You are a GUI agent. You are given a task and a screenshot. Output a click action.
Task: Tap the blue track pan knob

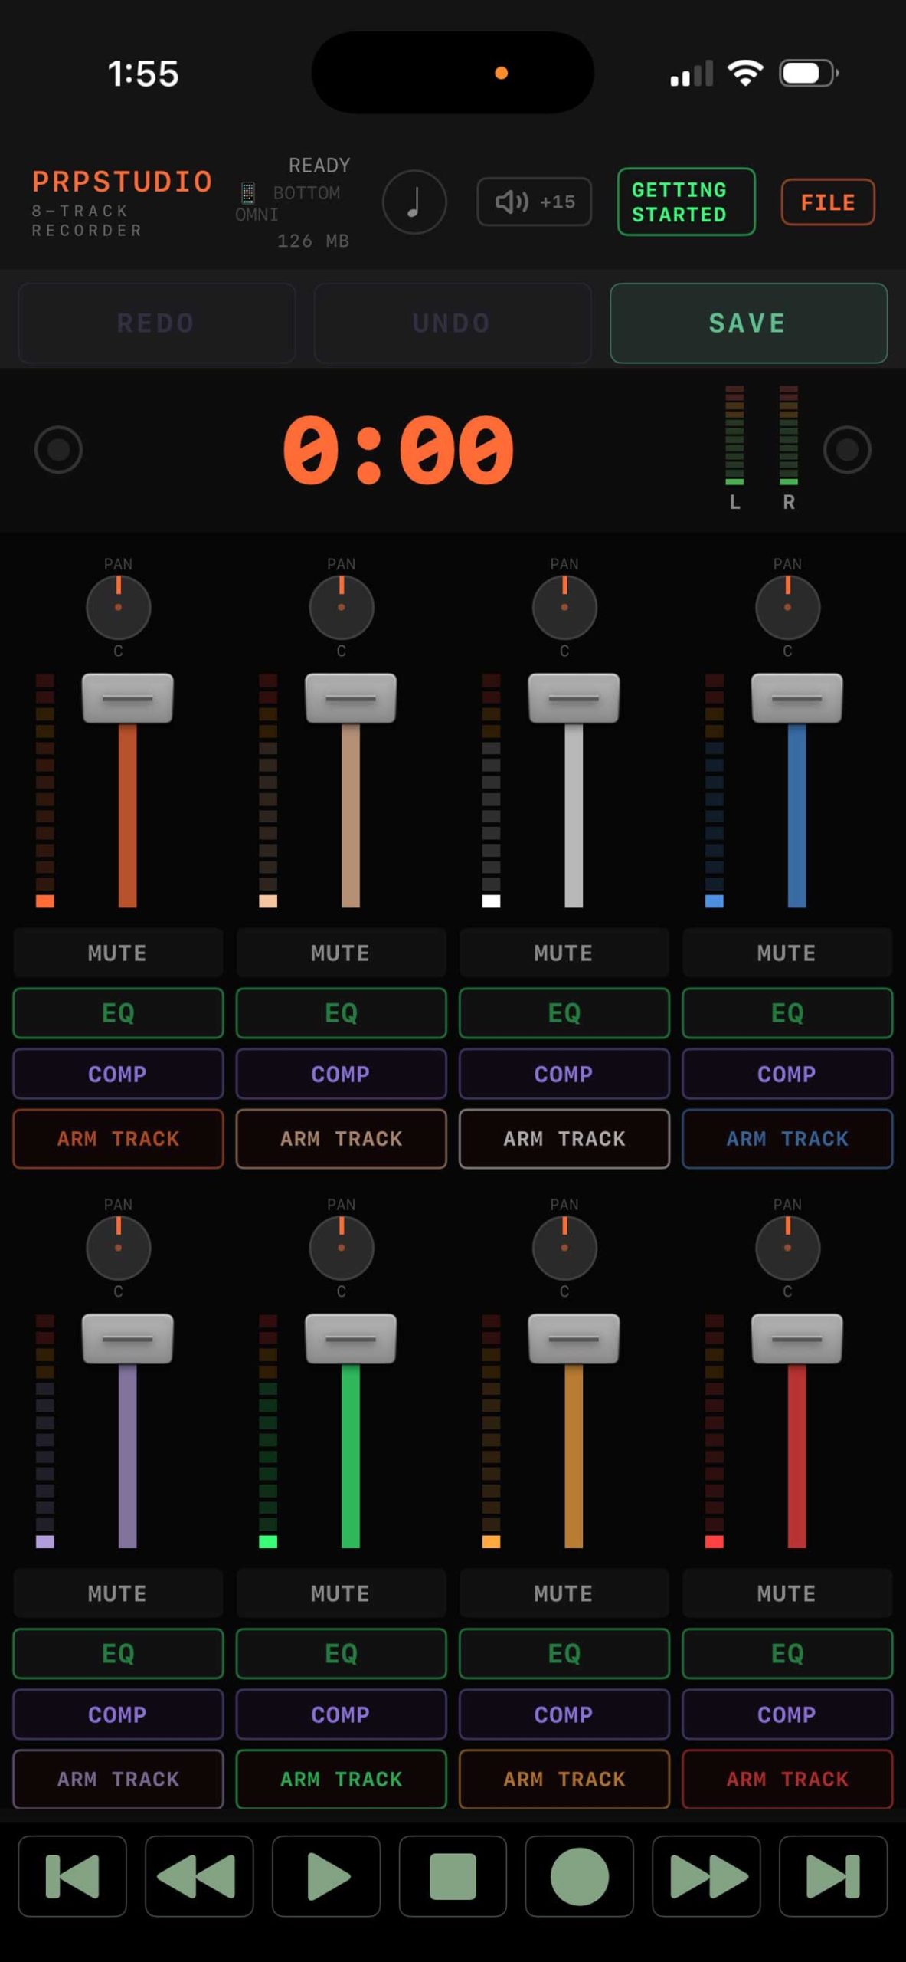pos(787,607)
